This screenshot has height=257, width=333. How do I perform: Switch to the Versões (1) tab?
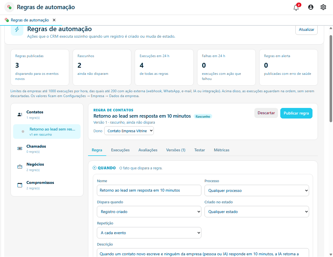tap(176, 150)
